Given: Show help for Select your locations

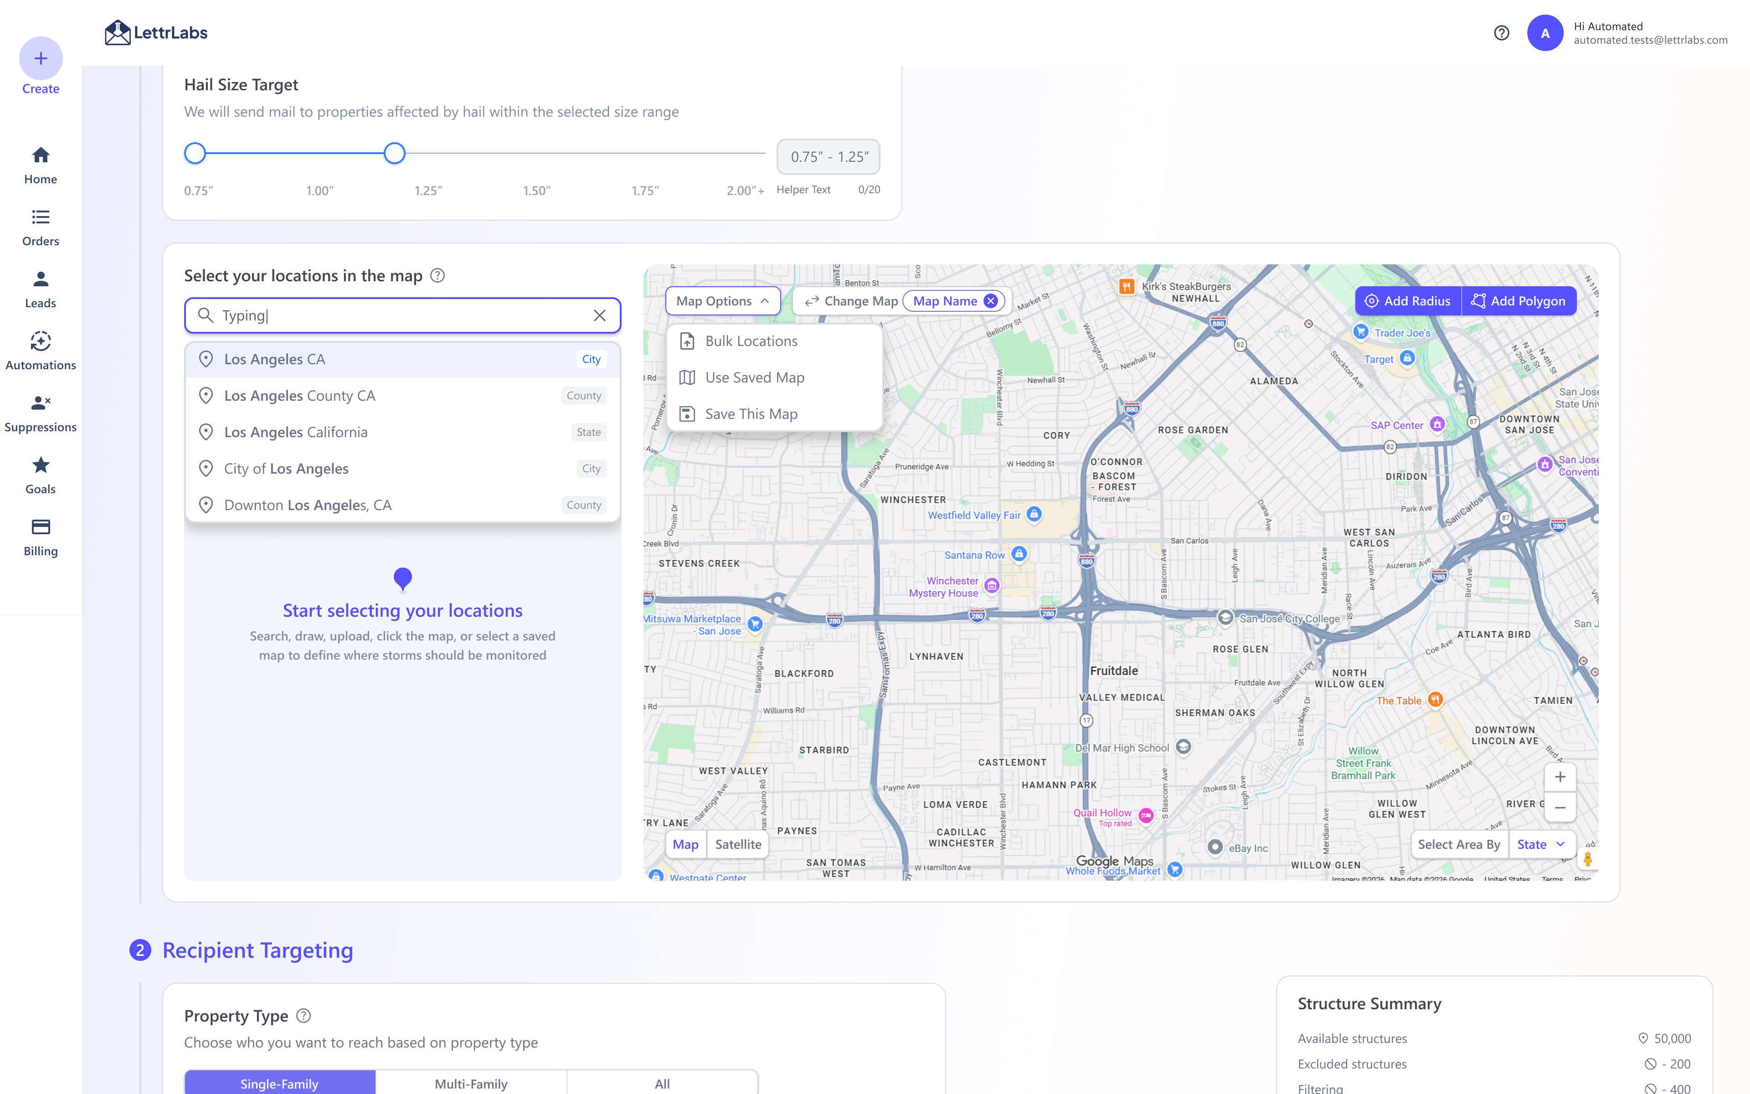Looking at the screenshot, I should (437, 276).
